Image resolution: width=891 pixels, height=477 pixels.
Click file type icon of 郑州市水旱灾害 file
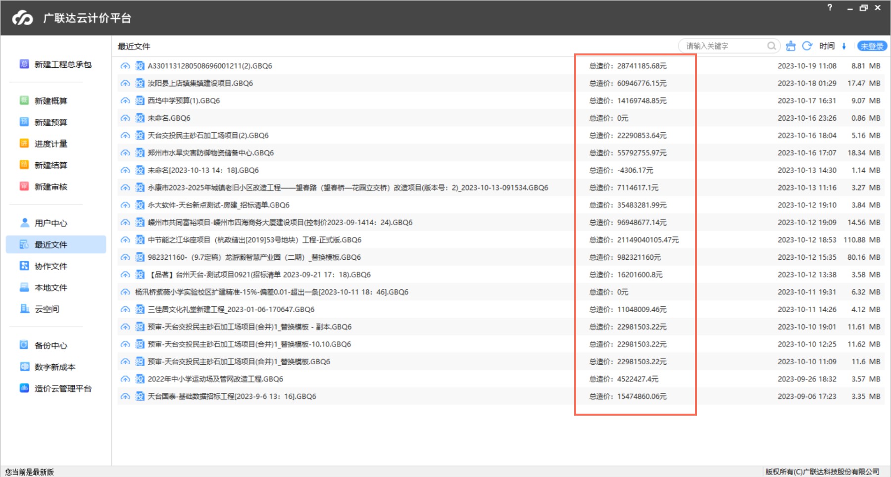[x=140, y=153]
